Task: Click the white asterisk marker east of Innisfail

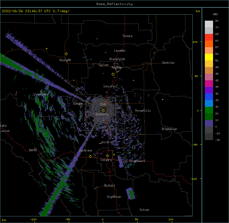Action: pos(133,80)
